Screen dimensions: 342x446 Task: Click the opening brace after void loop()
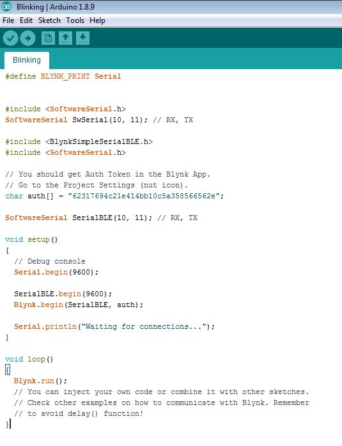click(8, 370)
